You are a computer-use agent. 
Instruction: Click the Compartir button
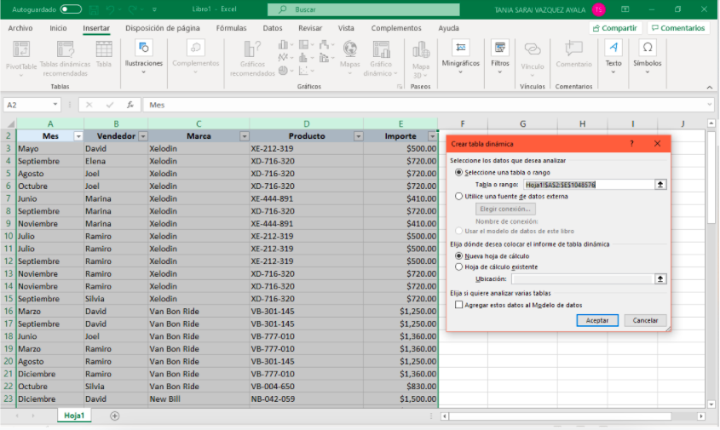(x=615, y=28)
